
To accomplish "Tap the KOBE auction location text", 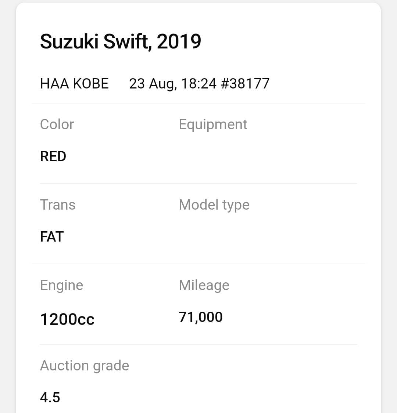I will coord(91,84).
